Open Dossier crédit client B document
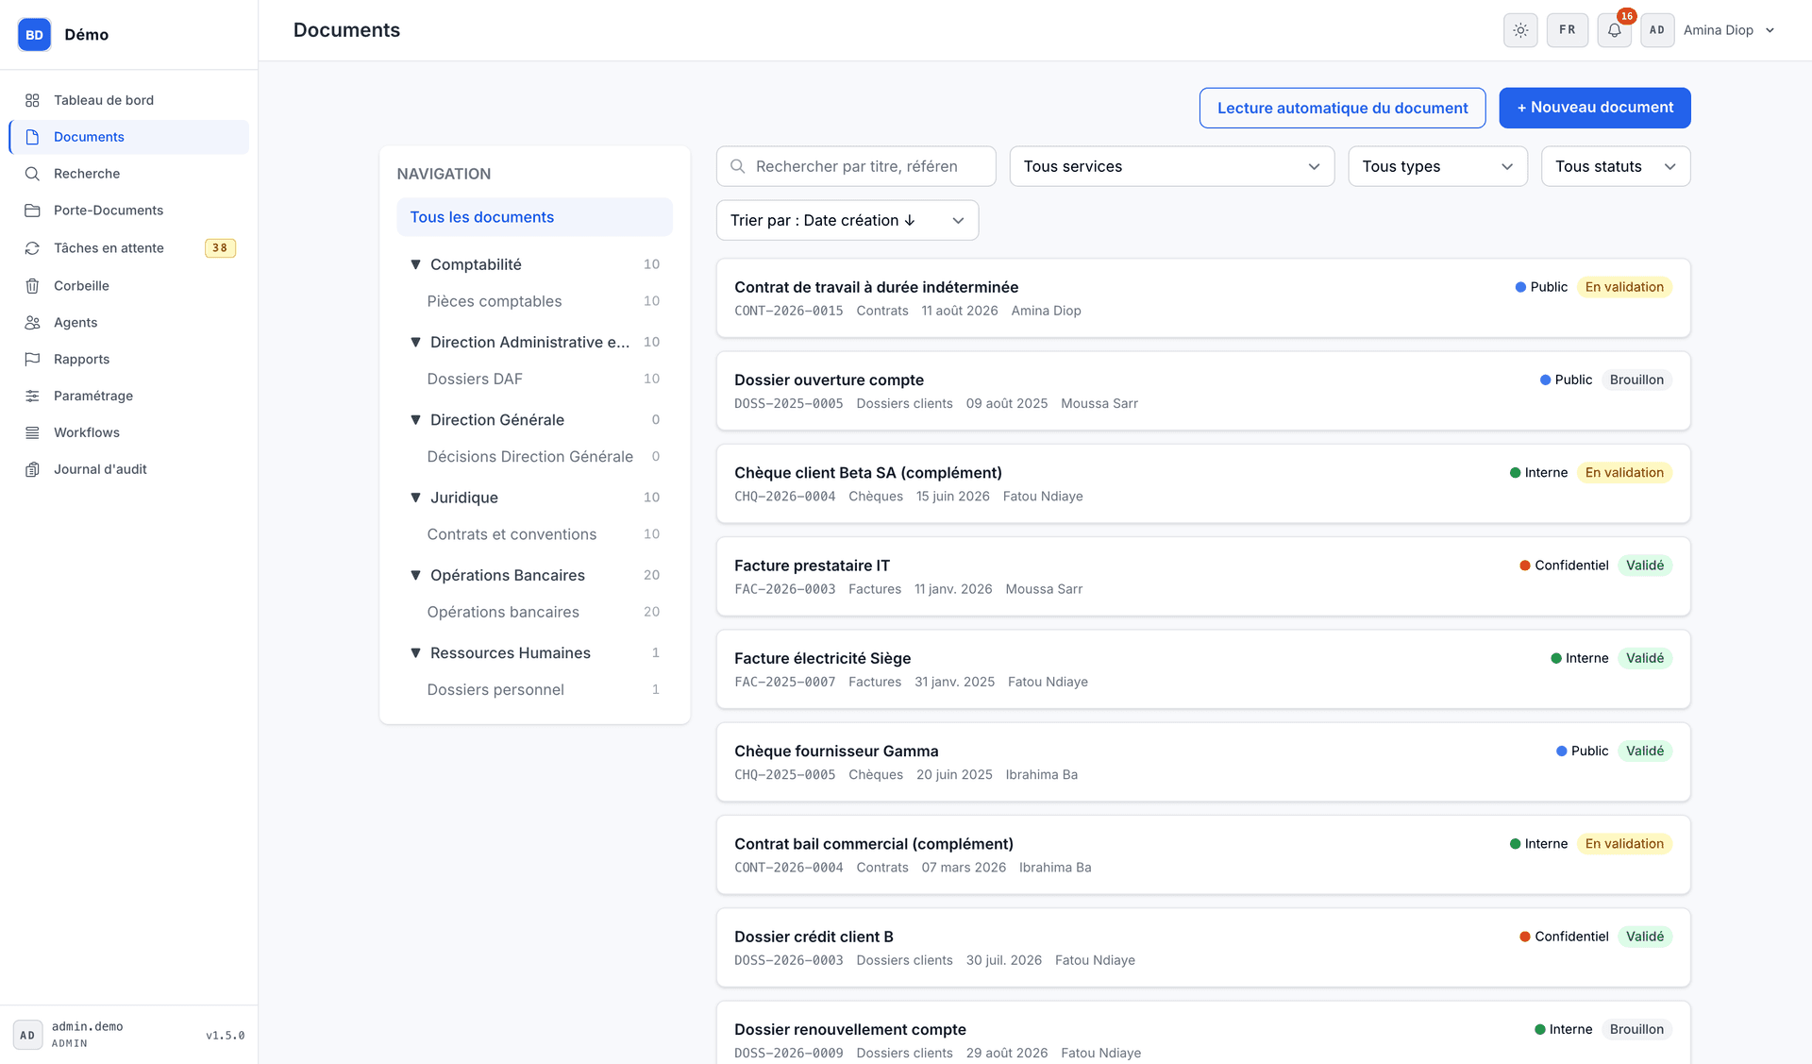Screen dimensions: 1812x1064 click(1203, 948)
